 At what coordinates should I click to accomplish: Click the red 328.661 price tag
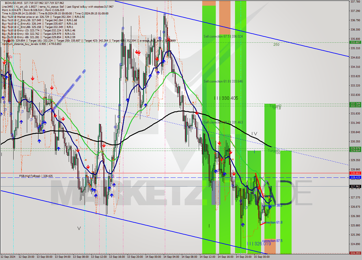355,173
